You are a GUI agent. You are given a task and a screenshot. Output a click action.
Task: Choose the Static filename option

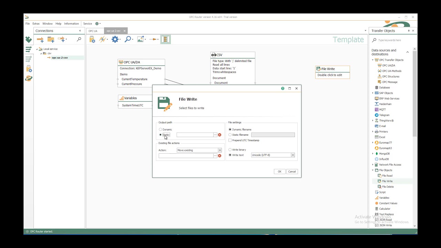(238, 135)
